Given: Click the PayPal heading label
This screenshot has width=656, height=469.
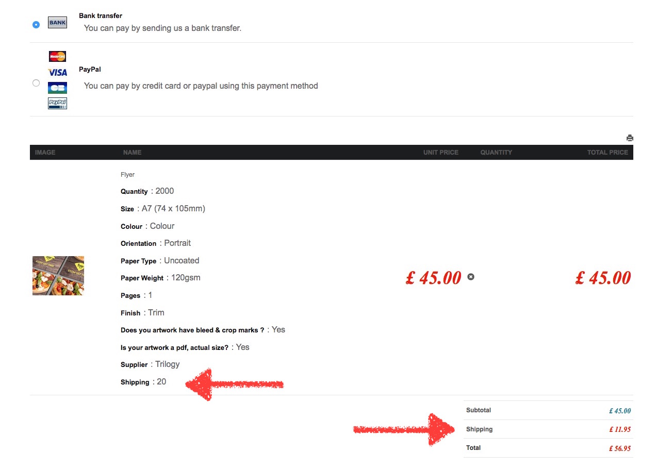Looking at the screenshot, I should point(90,69).
